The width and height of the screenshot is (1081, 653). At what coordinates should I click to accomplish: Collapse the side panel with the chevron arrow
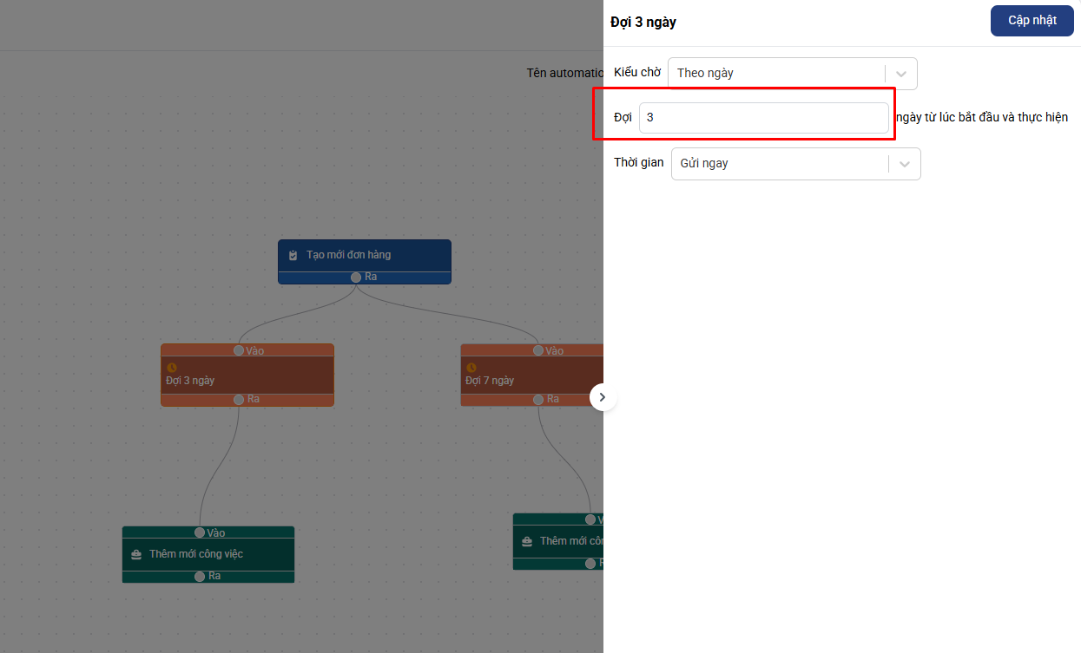(603, 397)
